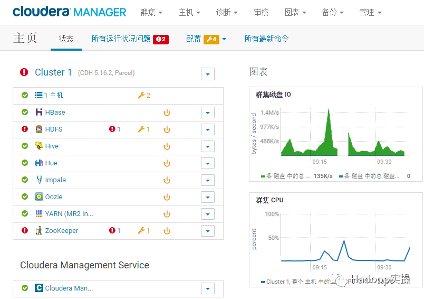Click the HBase restart-needed power icon
Viewport: 424px width, 299px height.
point(167,113)
